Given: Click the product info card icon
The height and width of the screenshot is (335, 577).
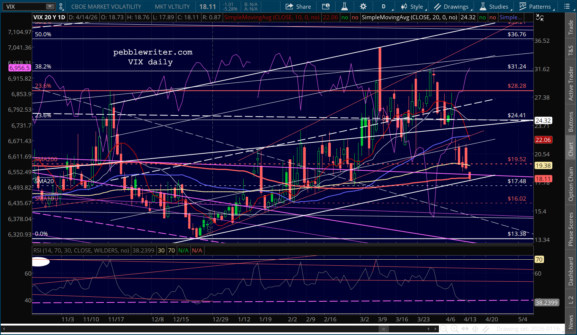Looking at the screenshot, I should point(325,6).
